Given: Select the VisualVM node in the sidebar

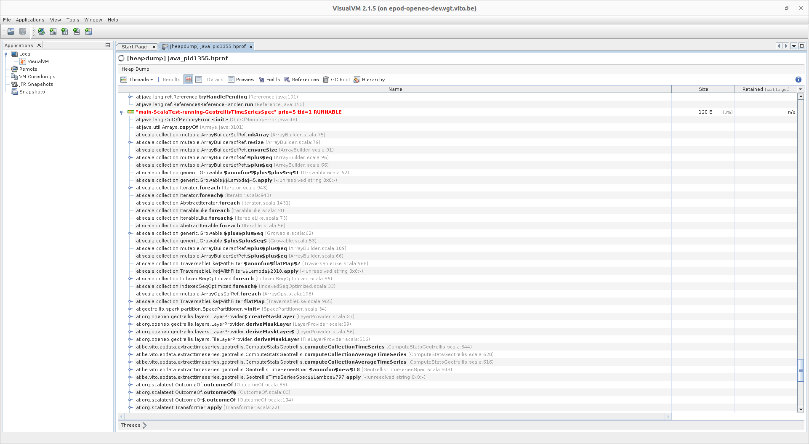Looking at the screenshot, I should [x=38, y=61].
